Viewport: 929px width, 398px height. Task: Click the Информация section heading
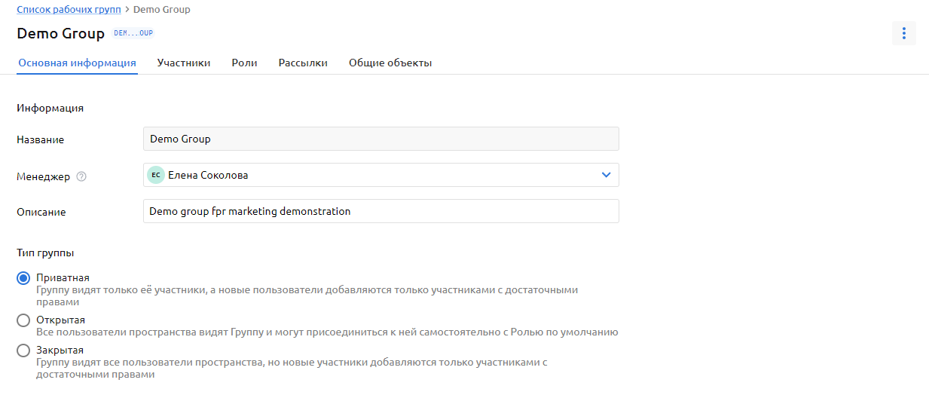tap(50, 108)
